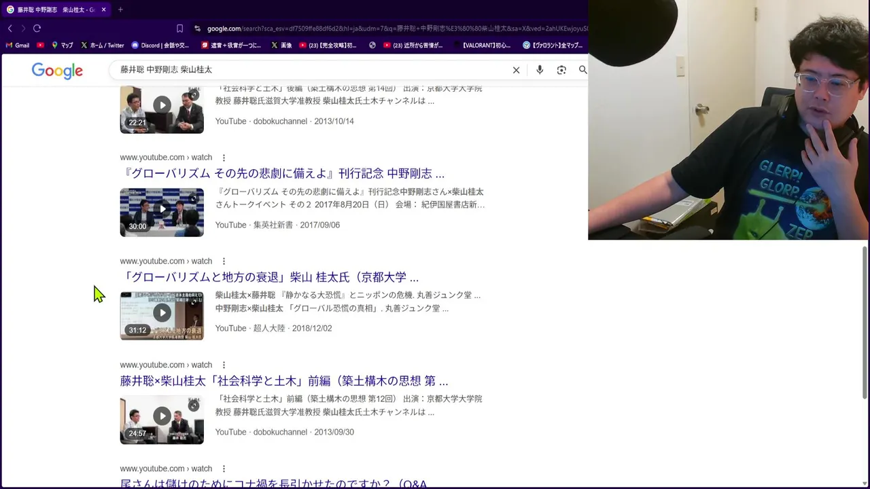Click the magnifier search icon

582,70
